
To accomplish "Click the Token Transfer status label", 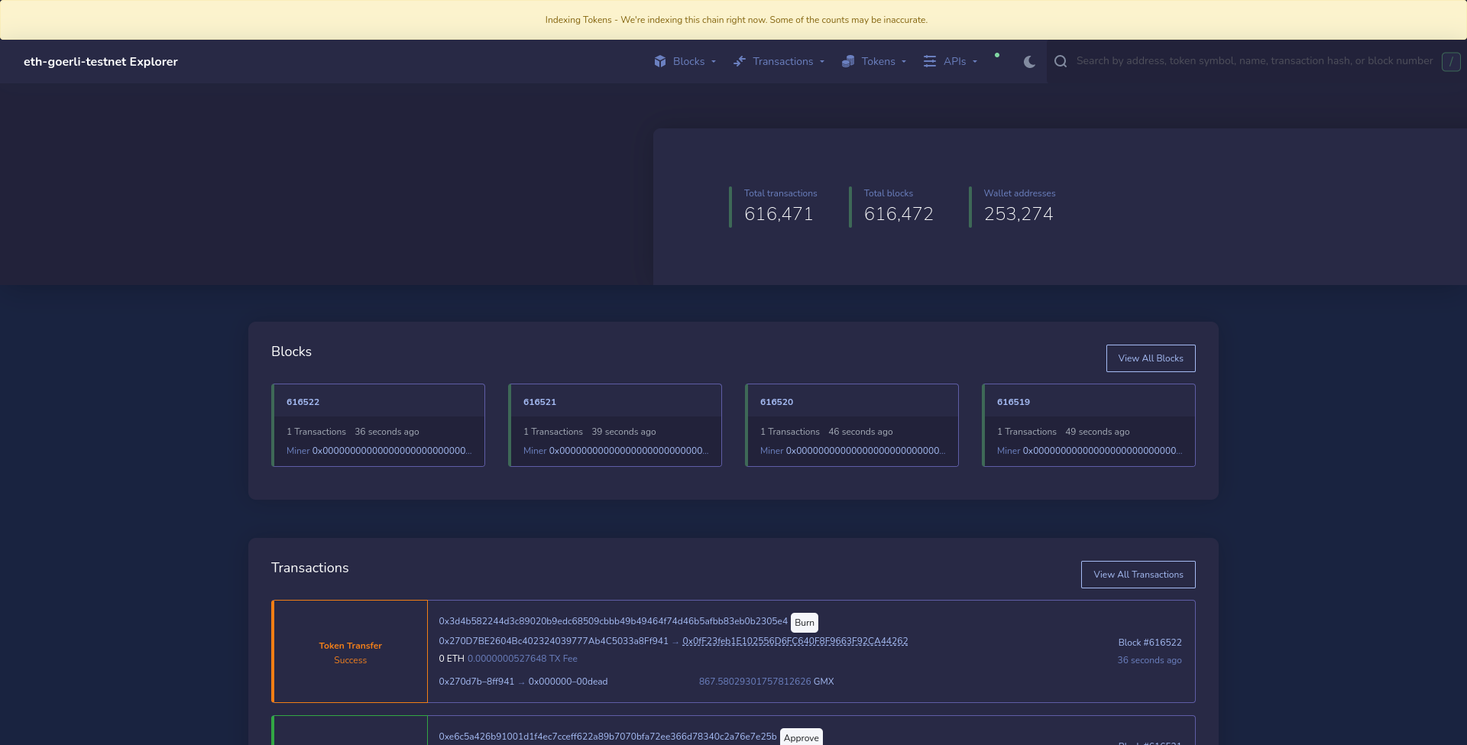I will [350, 646].
